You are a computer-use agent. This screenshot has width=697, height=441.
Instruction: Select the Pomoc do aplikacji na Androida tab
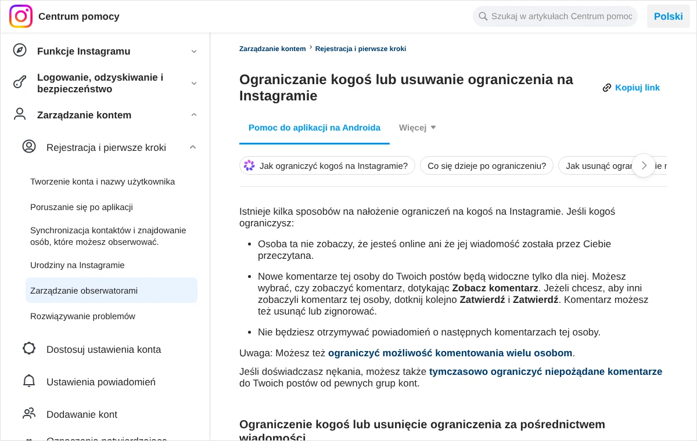314,128
